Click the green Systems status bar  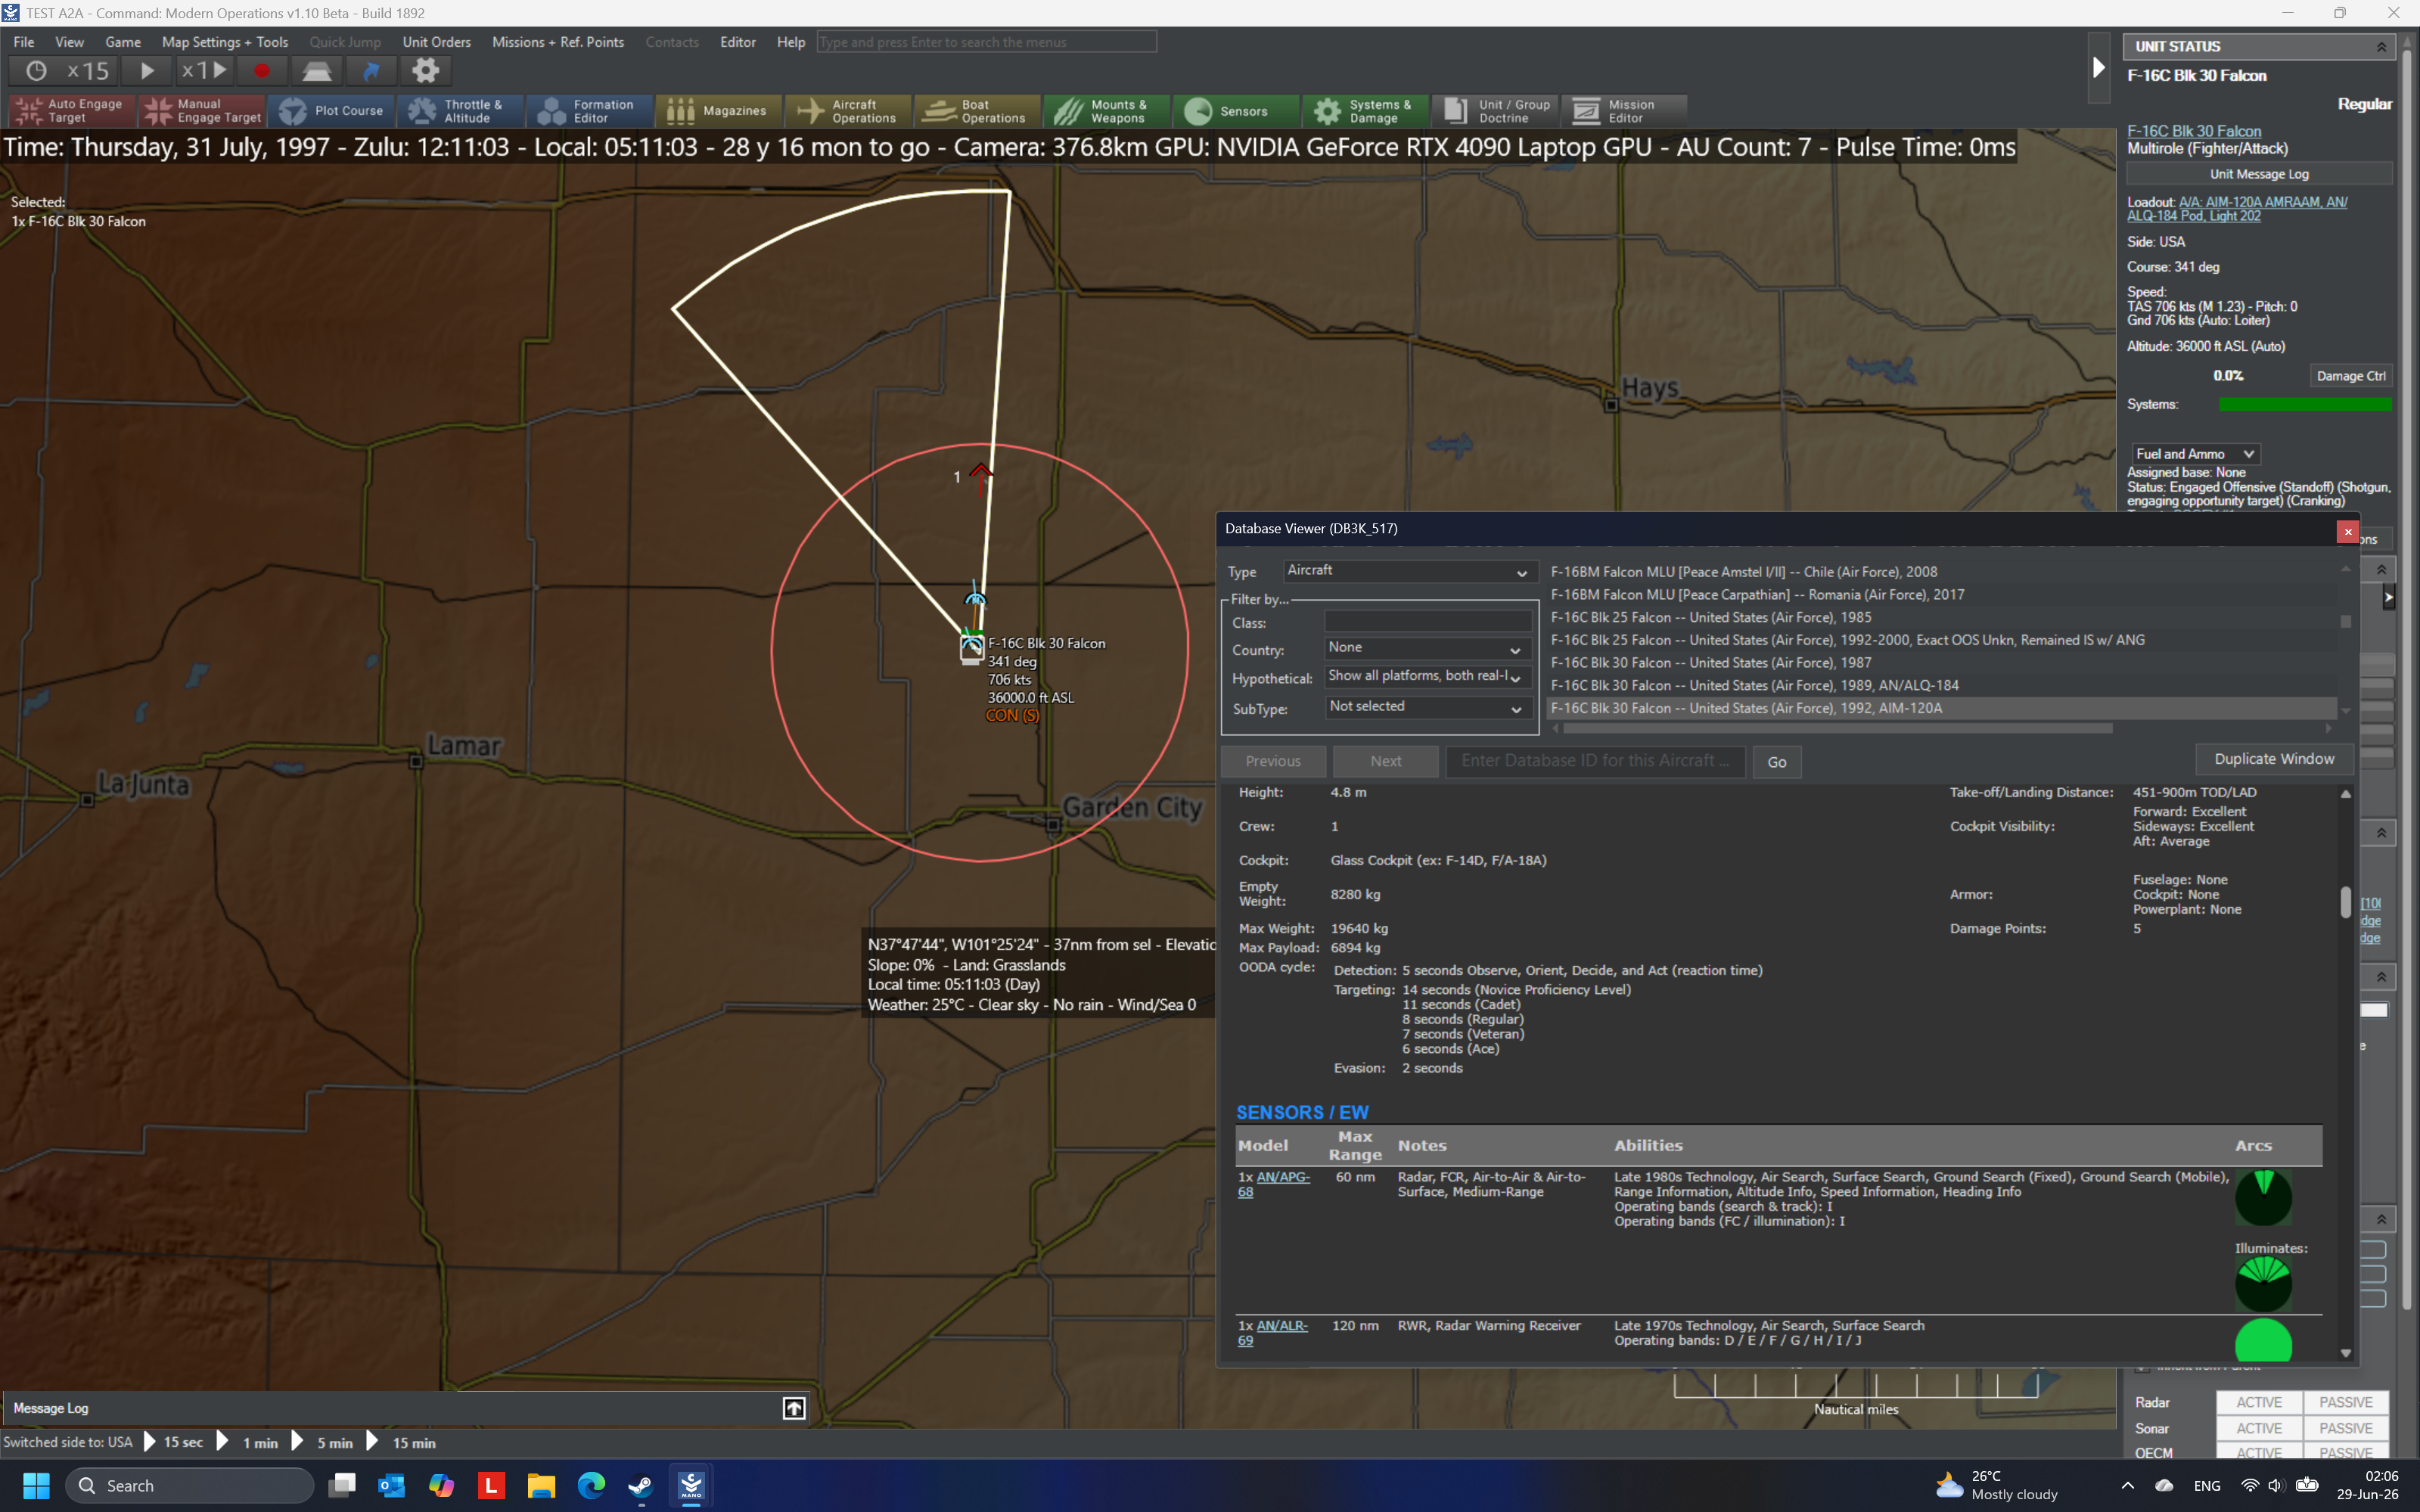click(x=2305, y=405)
